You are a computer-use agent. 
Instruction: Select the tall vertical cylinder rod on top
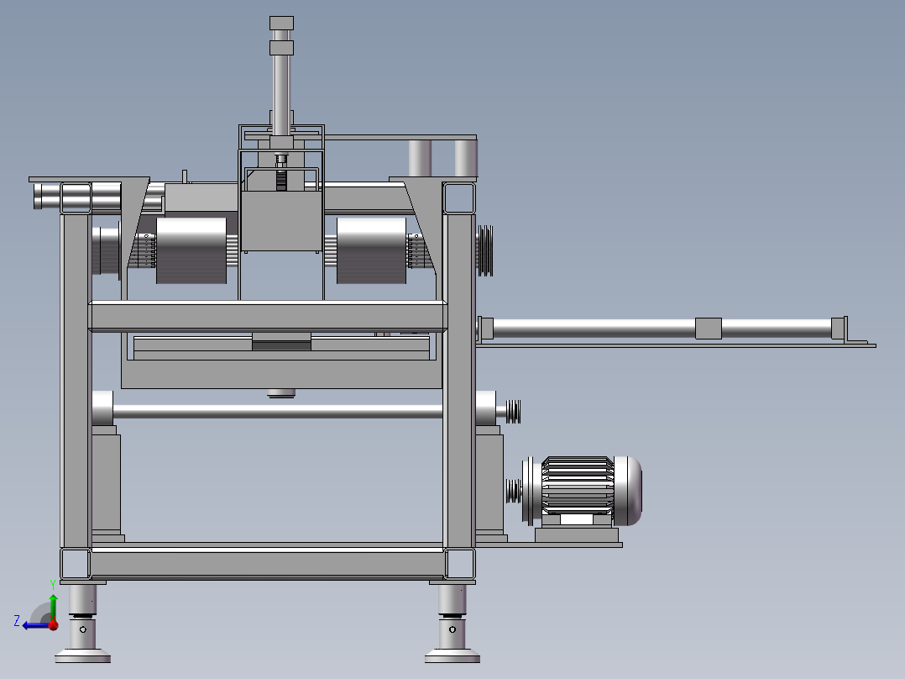[x=281, y=96]
